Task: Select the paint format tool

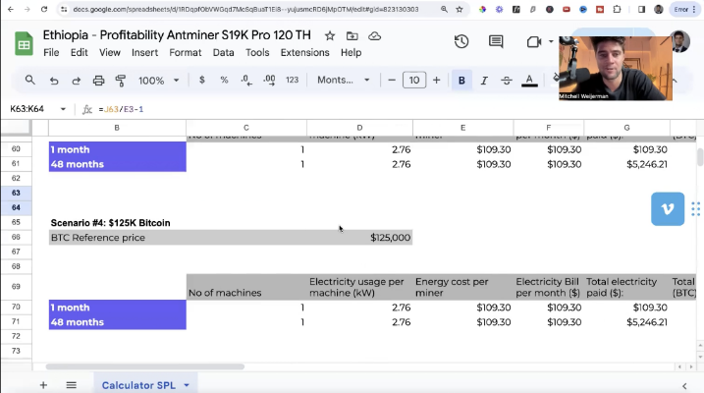Action: (x=121, y=81)
